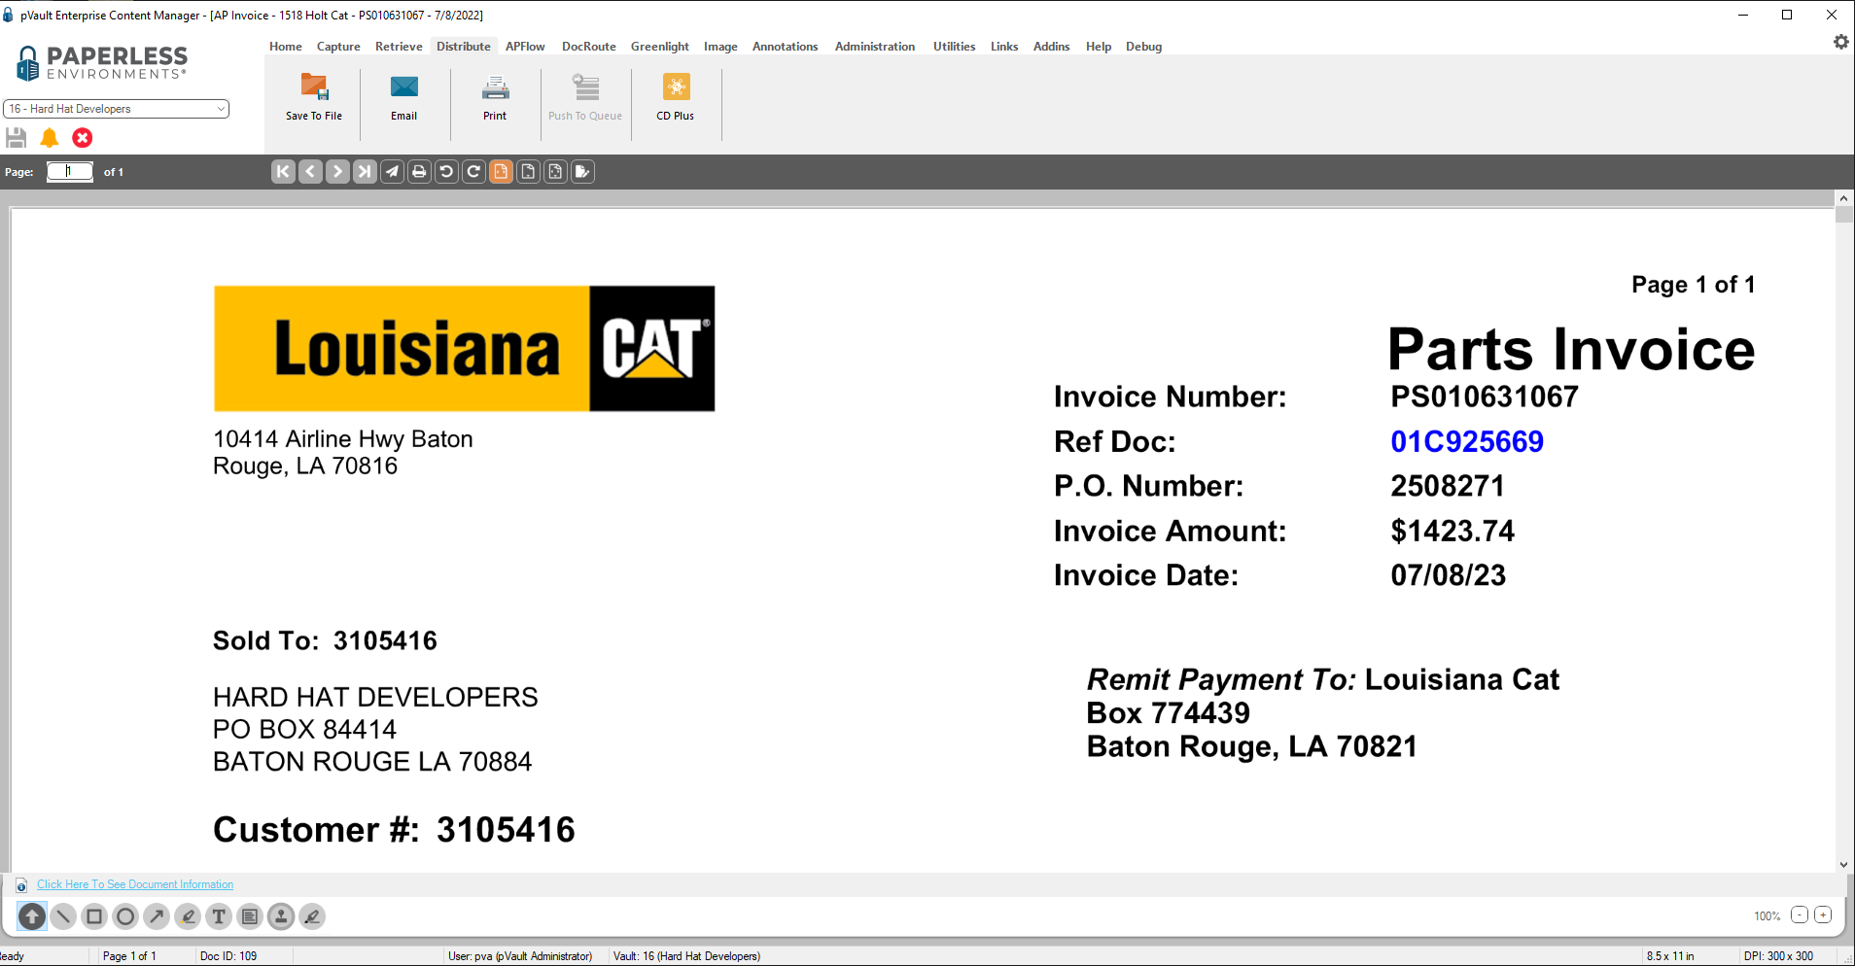Go to next page arrow
The height and width of the screenshot is (966, 1855).
point(337,172)
